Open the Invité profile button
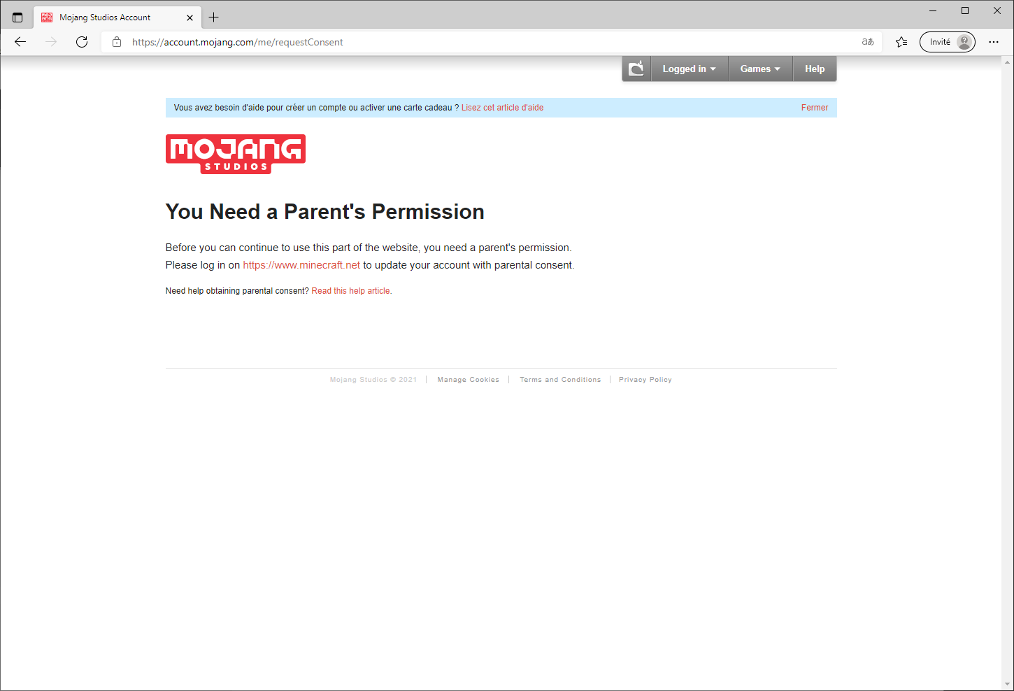Viewport: 1014px width, 691px height. point(948,42)
